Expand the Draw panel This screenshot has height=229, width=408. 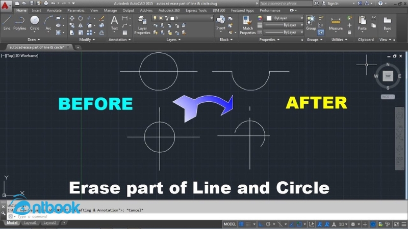tap(34, 40)
